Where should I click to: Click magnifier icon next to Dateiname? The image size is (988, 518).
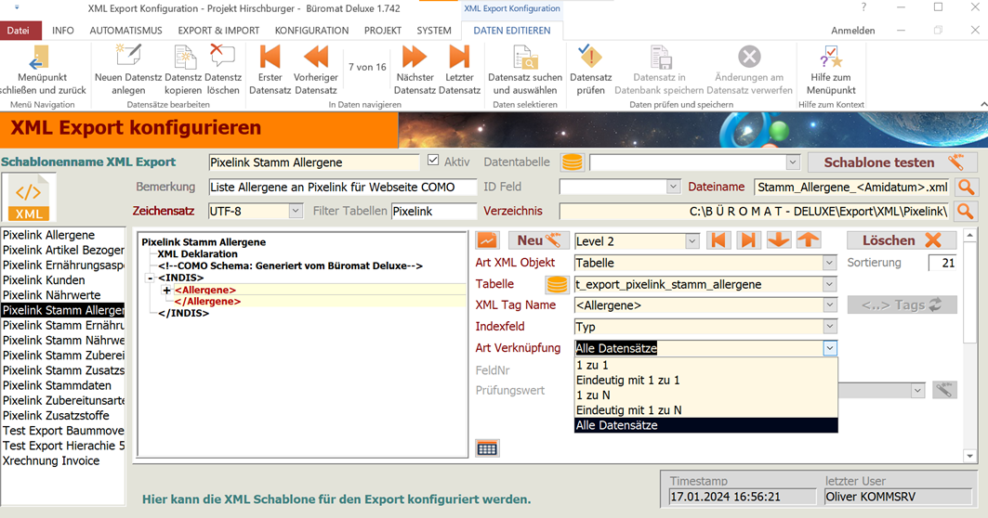coord(966,188)
